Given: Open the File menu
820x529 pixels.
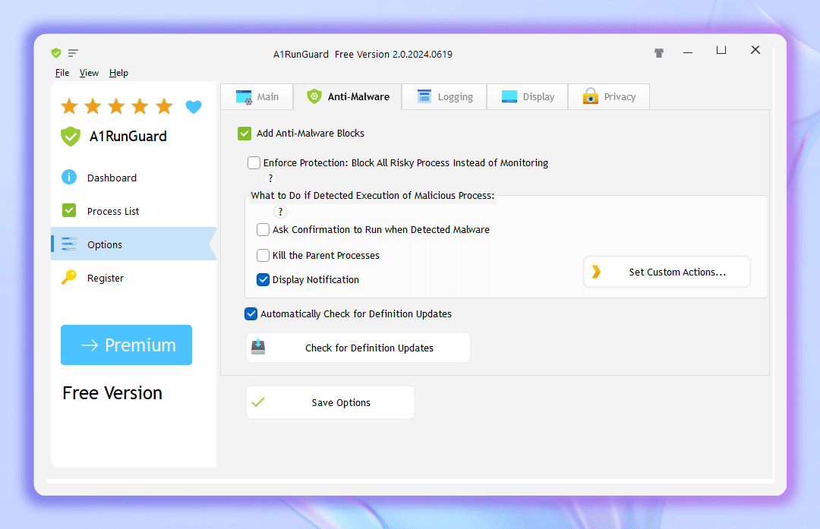Looking at the screenshot, I should tap(62, 73).
